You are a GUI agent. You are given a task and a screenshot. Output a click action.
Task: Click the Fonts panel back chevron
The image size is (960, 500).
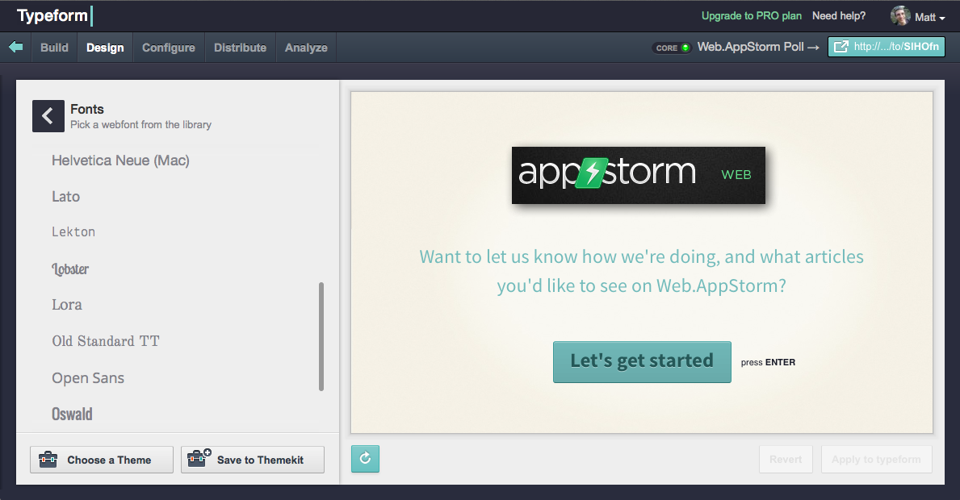pos(48,116)
